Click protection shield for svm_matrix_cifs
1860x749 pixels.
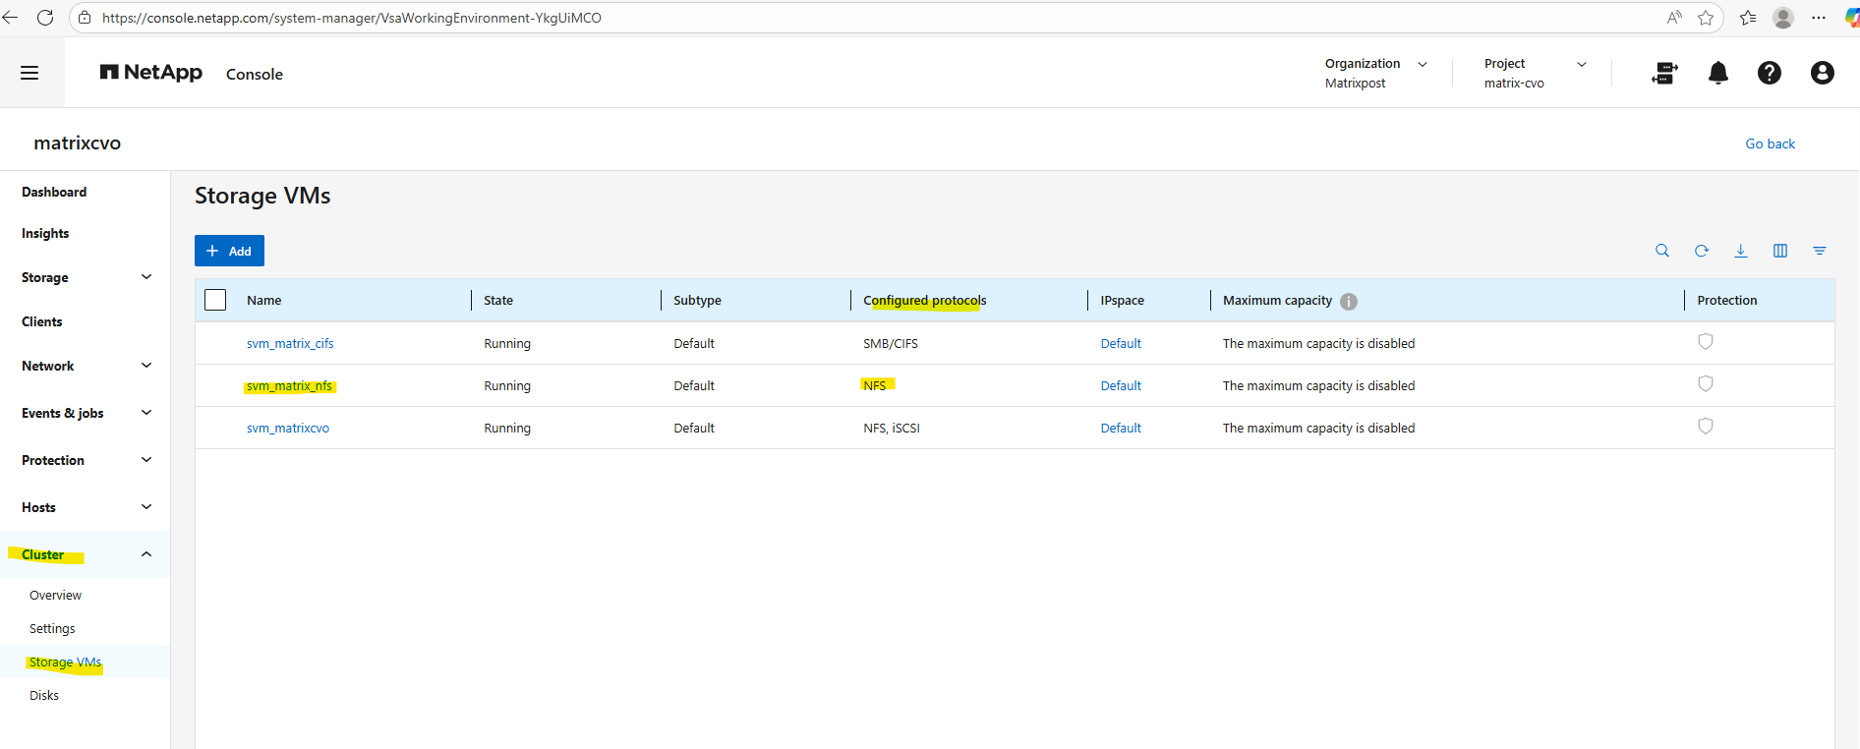point(1705,342)
